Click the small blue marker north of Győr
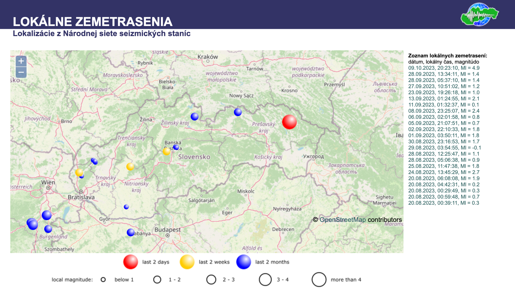Screen dimensions: 515x296 pyautogui.click(x=126, y=207)
